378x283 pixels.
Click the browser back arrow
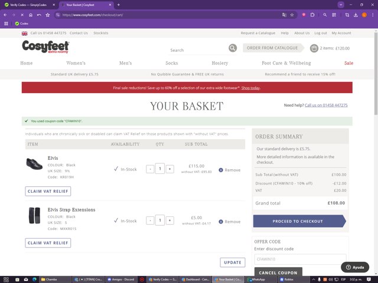pos(5,15)
